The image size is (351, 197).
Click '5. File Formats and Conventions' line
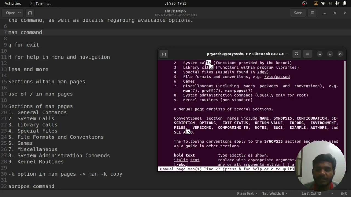coord(56,137)
